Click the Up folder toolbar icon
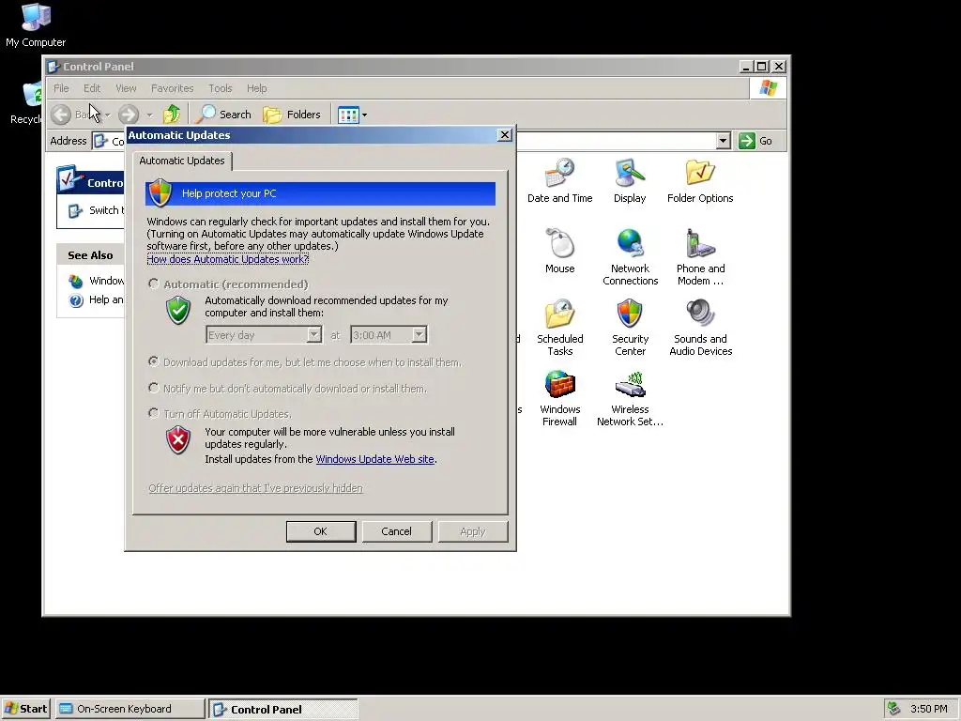Viewport: 961px width, 721px height. coord(172,114)
